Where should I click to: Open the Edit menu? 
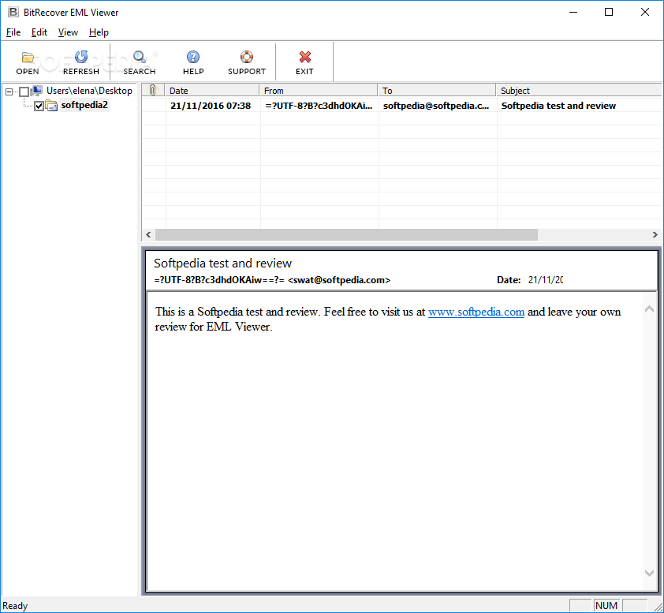pyautogui.click(x=39, y=32)
